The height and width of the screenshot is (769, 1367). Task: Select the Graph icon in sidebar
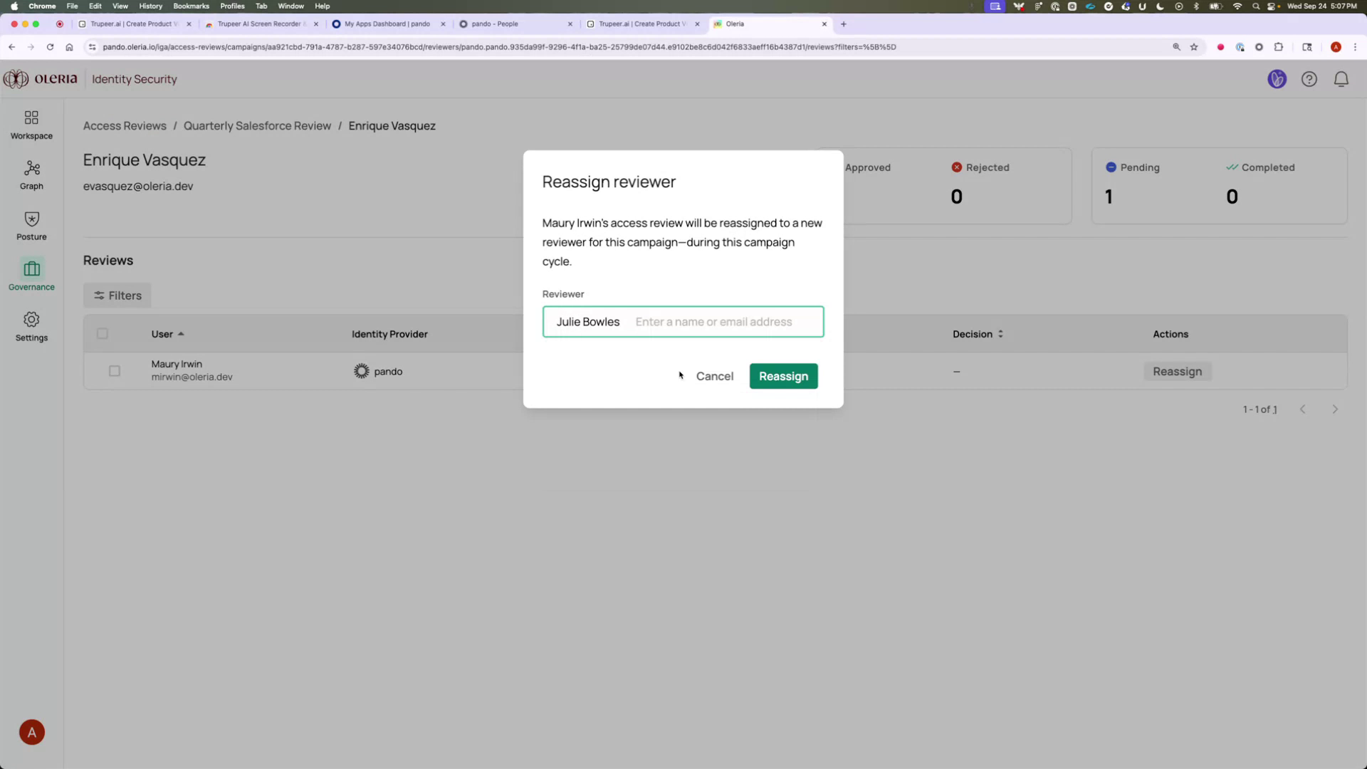(31, 174)
